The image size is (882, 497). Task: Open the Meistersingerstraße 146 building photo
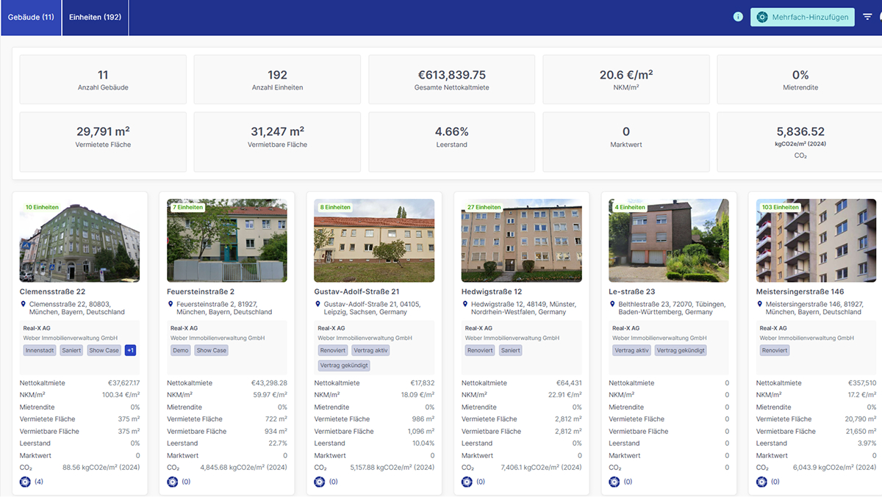coord(816,241)
